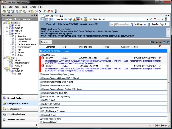Image resolution: width=172 pixels, height=129 pixels.
Task: Expand the DILBERT tree node
Action: [7, 31]
